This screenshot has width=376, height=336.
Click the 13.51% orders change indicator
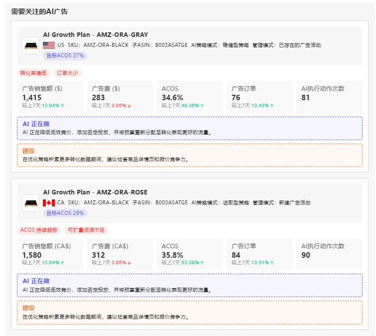(262, 263)
